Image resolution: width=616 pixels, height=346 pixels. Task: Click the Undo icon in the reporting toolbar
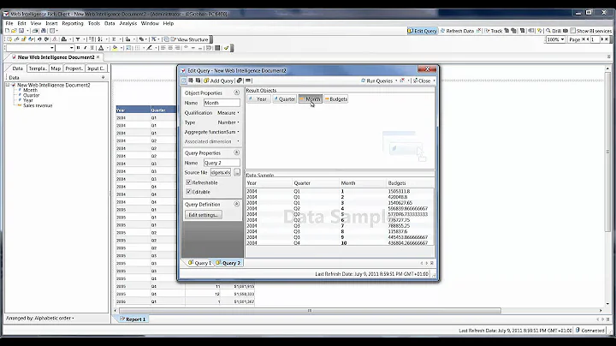coord(39,39)
